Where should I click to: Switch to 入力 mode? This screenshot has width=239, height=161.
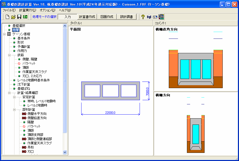(68, 17)
